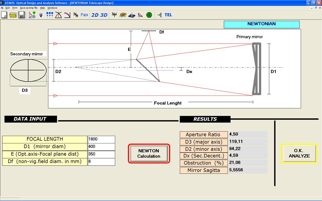Select the Obstruction value 21,06
This screenshot has height=201, width=322.
tap(235, 163)
